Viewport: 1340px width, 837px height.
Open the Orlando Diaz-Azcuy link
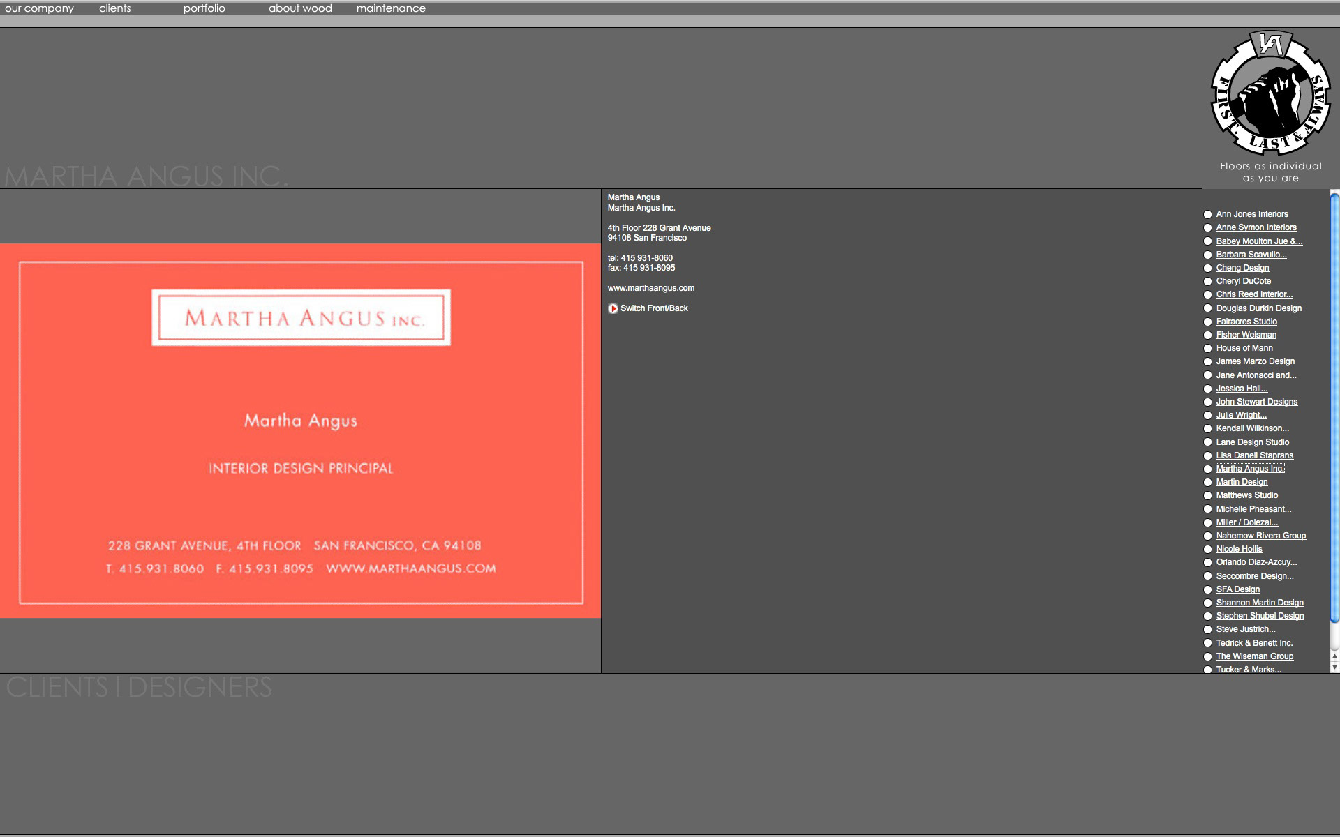(1256, 562)
